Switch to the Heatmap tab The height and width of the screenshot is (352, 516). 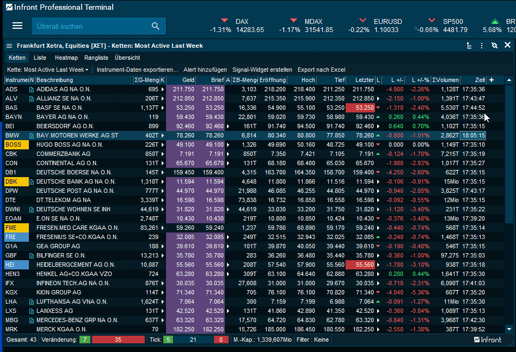[66, 58]
